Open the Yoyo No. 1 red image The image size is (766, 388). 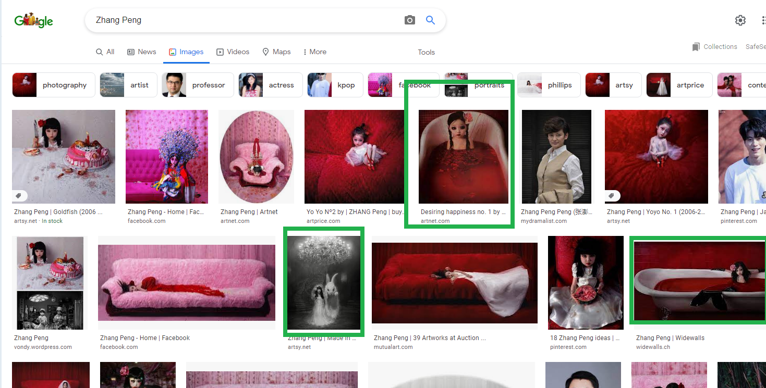coord(656,156)
